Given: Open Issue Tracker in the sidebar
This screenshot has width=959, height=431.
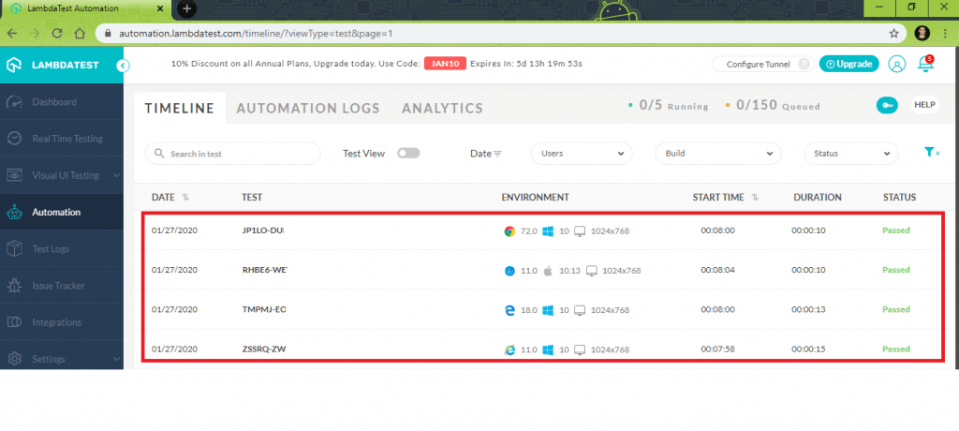Looking at the screenshot, I should (x=58, y=286).
